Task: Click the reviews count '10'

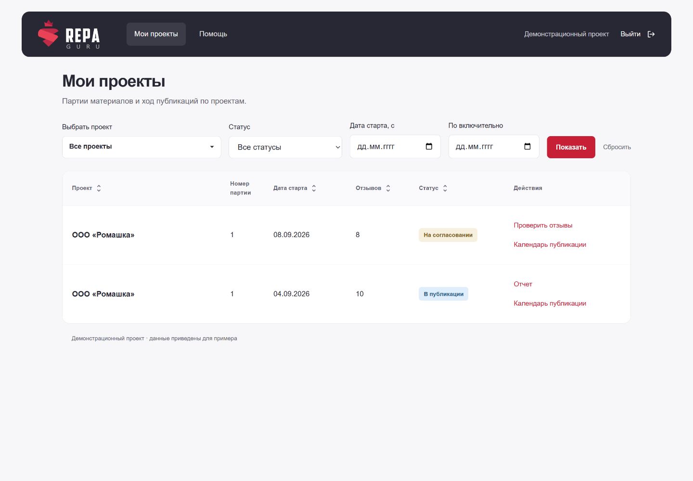Action: 359,294
